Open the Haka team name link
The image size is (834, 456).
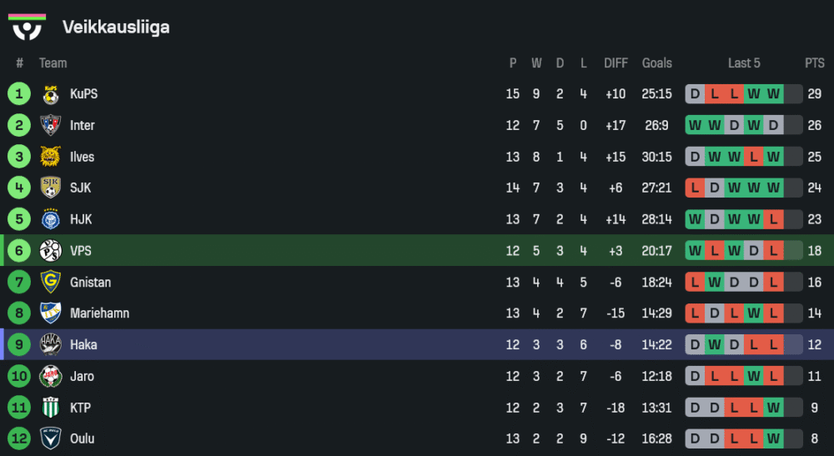[x=83, y=345]
